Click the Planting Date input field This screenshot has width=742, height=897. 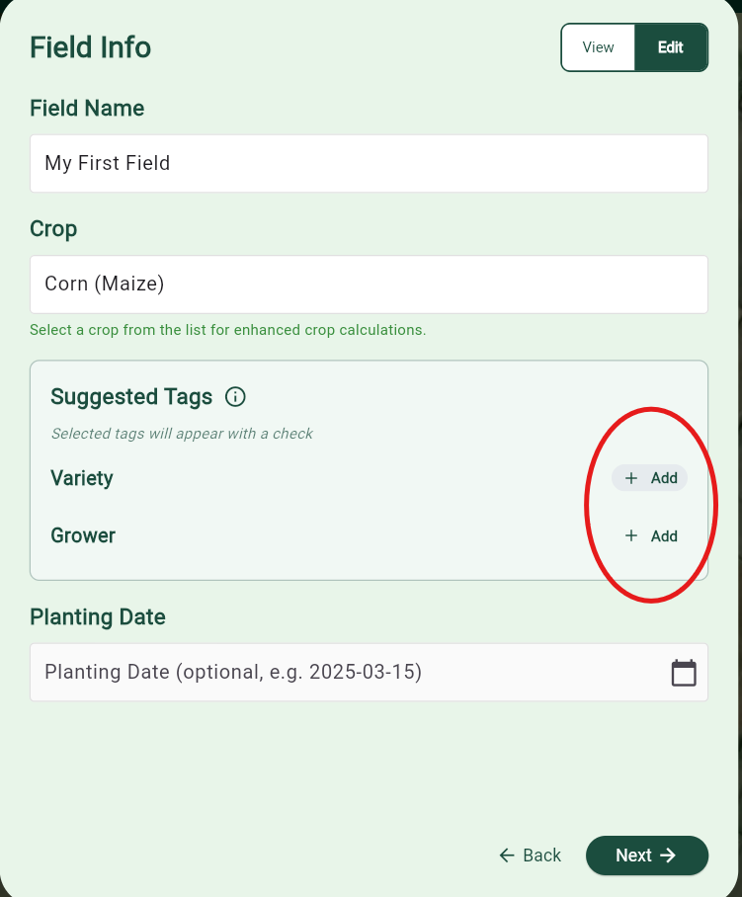click(346, 672)
